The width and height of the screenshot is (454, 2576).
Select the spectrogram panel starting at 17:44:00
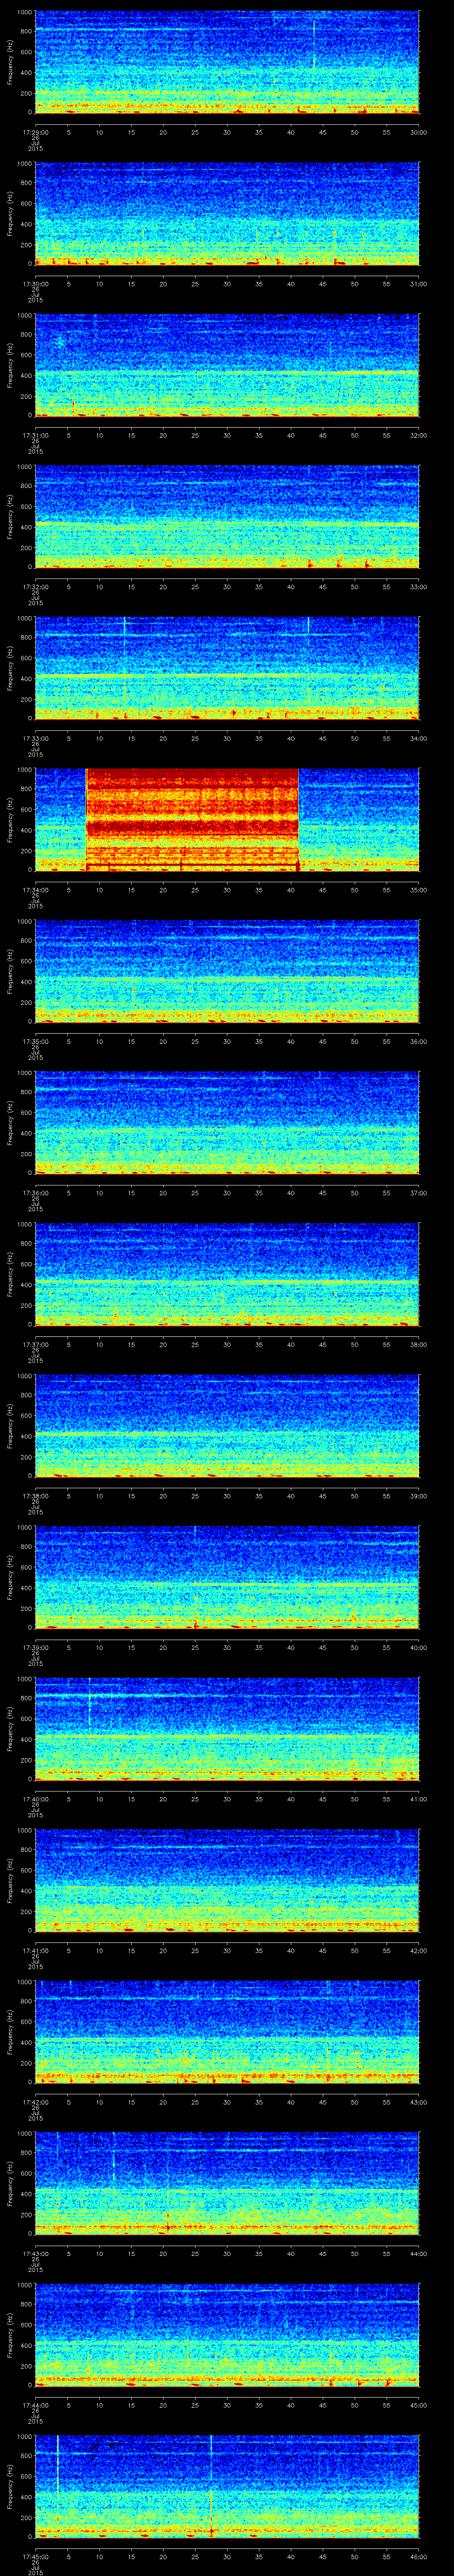[x=227, y=2334]
